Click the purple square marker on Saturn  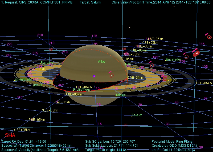pyautogui.click(x=94, y=76)
